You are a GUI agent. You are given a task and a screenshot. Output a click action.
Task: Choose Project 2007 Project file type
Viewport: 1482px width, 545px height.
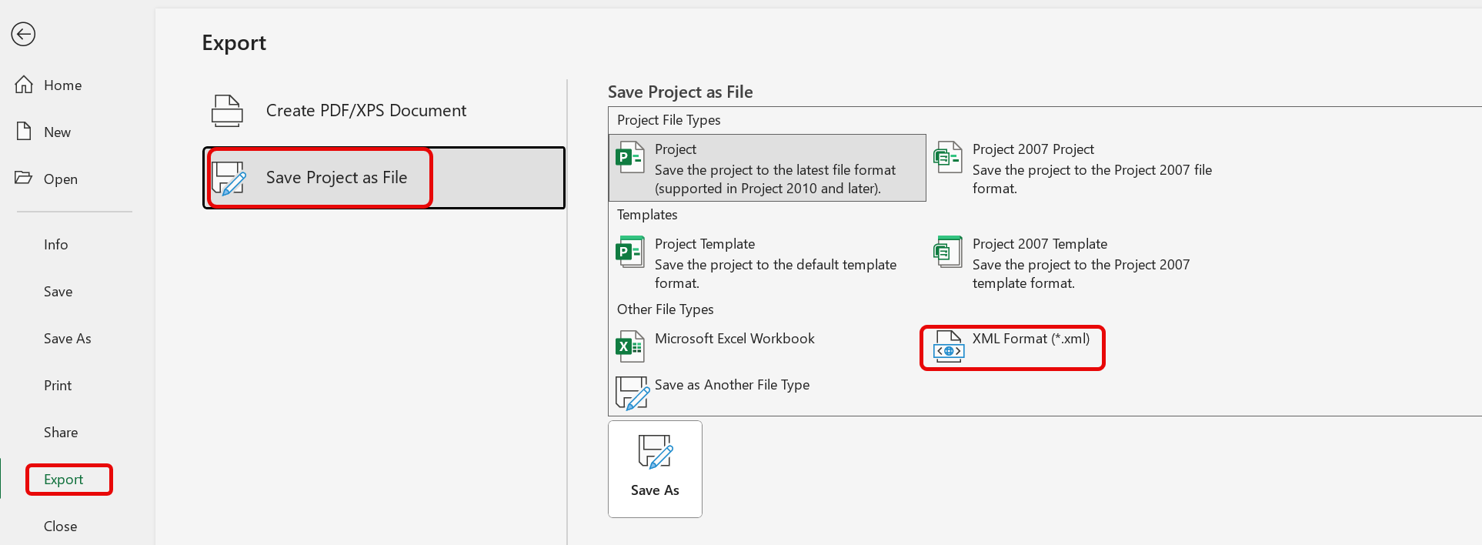(x=1085, y=168)
